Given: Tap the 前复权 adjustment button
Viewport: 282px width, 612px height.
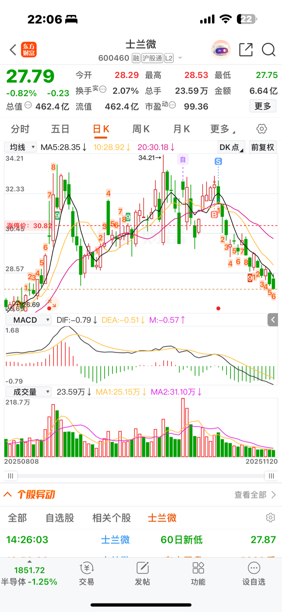Looking at the screenshot, I should coord(263,147).
